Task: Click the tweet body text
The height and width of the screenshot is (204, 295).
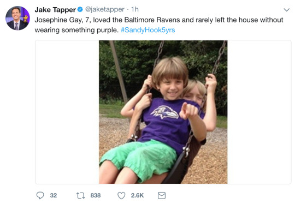Action: [x=159, y=25]
